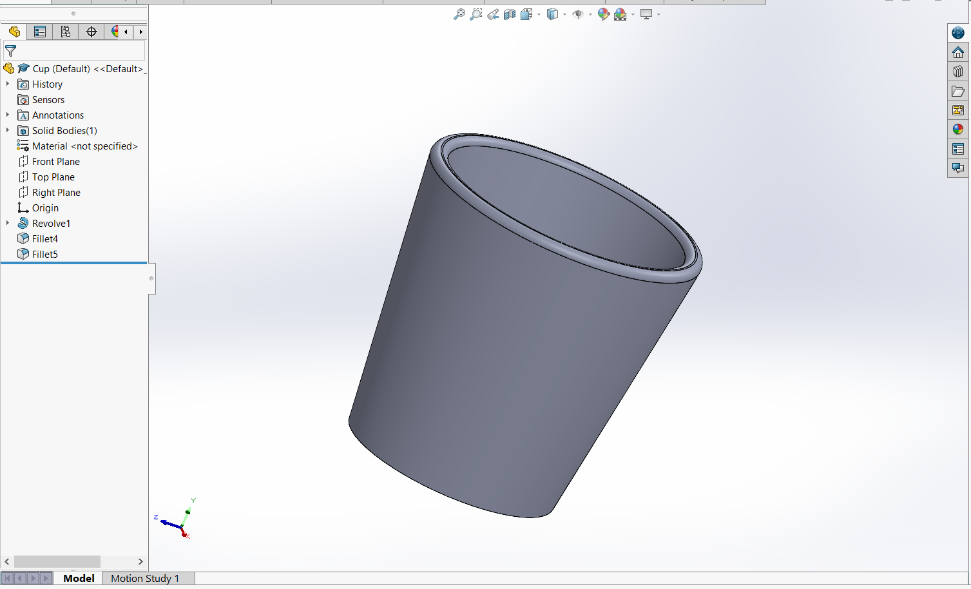This screenshot has height=589, width=971.
Task: Select the Zoom to Area tool
Action: click(476, 14)
